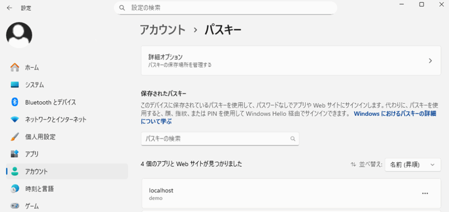Select アカウント in the sidebar
Image resolution: width=449 pixels, height=212 pixels.
[36, 171]
